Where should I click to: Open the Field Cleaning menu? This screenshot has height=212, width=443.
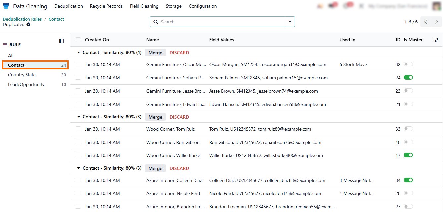point(144,6)
